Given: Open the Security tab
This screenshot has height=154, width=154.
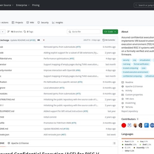Looking at the screenshot, I should pyautogui.click(x=43, y=23).
